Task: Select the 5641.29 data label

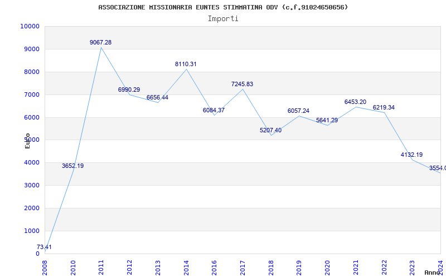Action: coord(327,120)
